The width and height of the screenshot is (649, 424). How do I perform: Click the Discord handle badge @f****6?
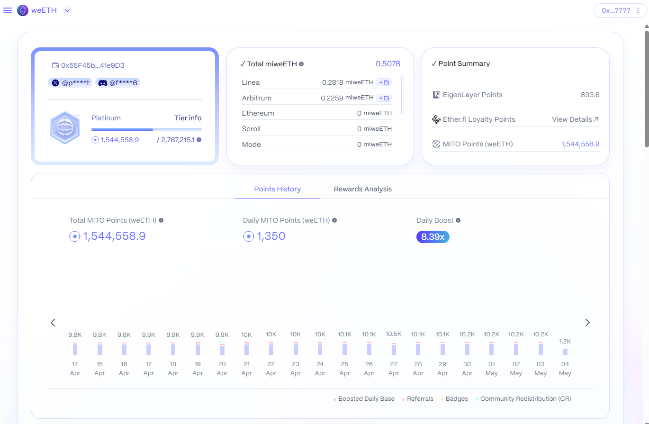tap(118, 83)
